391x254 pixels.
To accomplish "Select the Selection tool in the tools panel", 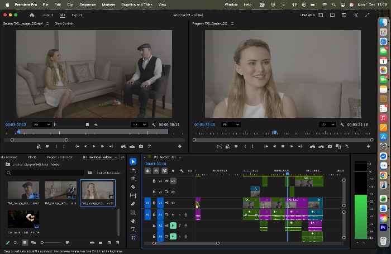I will coord(133,161).
